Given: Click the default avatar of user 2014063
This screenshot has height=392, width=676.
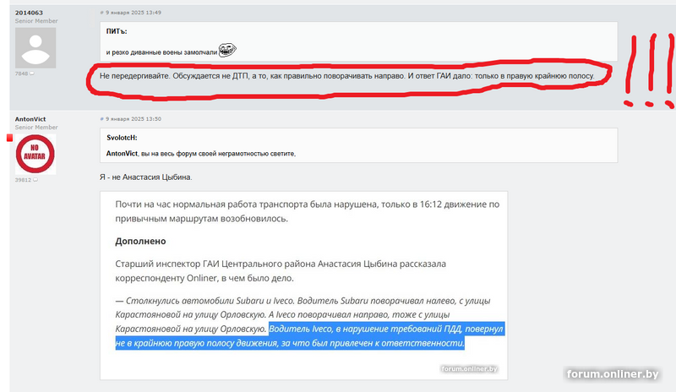Looking at the screenshot, I should point(35,48).
